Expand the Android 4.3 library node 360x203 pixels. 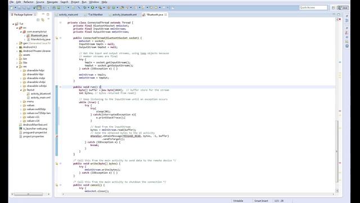click(17, 47)
